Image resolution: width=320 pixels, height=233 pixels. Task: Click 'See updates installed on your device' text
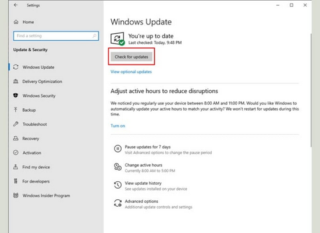pos(156,189)
